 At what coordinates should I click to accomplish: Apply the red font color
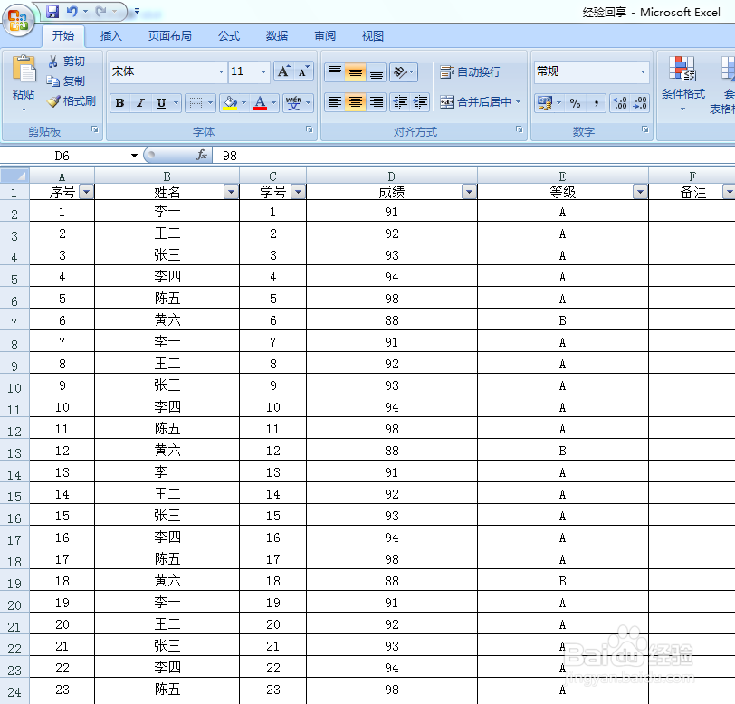coord(260,103)
